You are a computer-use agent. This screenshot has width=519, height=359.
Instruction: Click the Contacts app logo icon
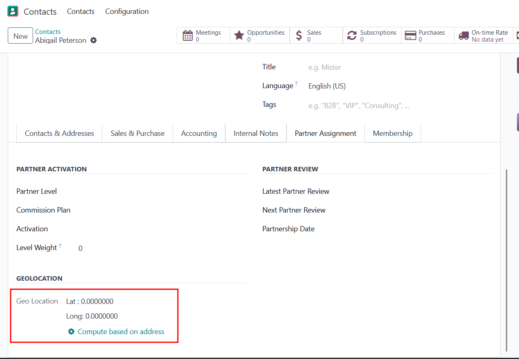coord(13,11)
